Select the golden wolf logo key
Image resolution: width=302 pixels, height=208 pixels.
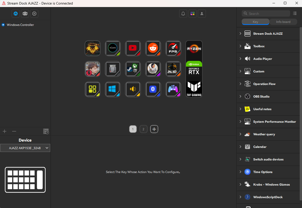(92, 48)
